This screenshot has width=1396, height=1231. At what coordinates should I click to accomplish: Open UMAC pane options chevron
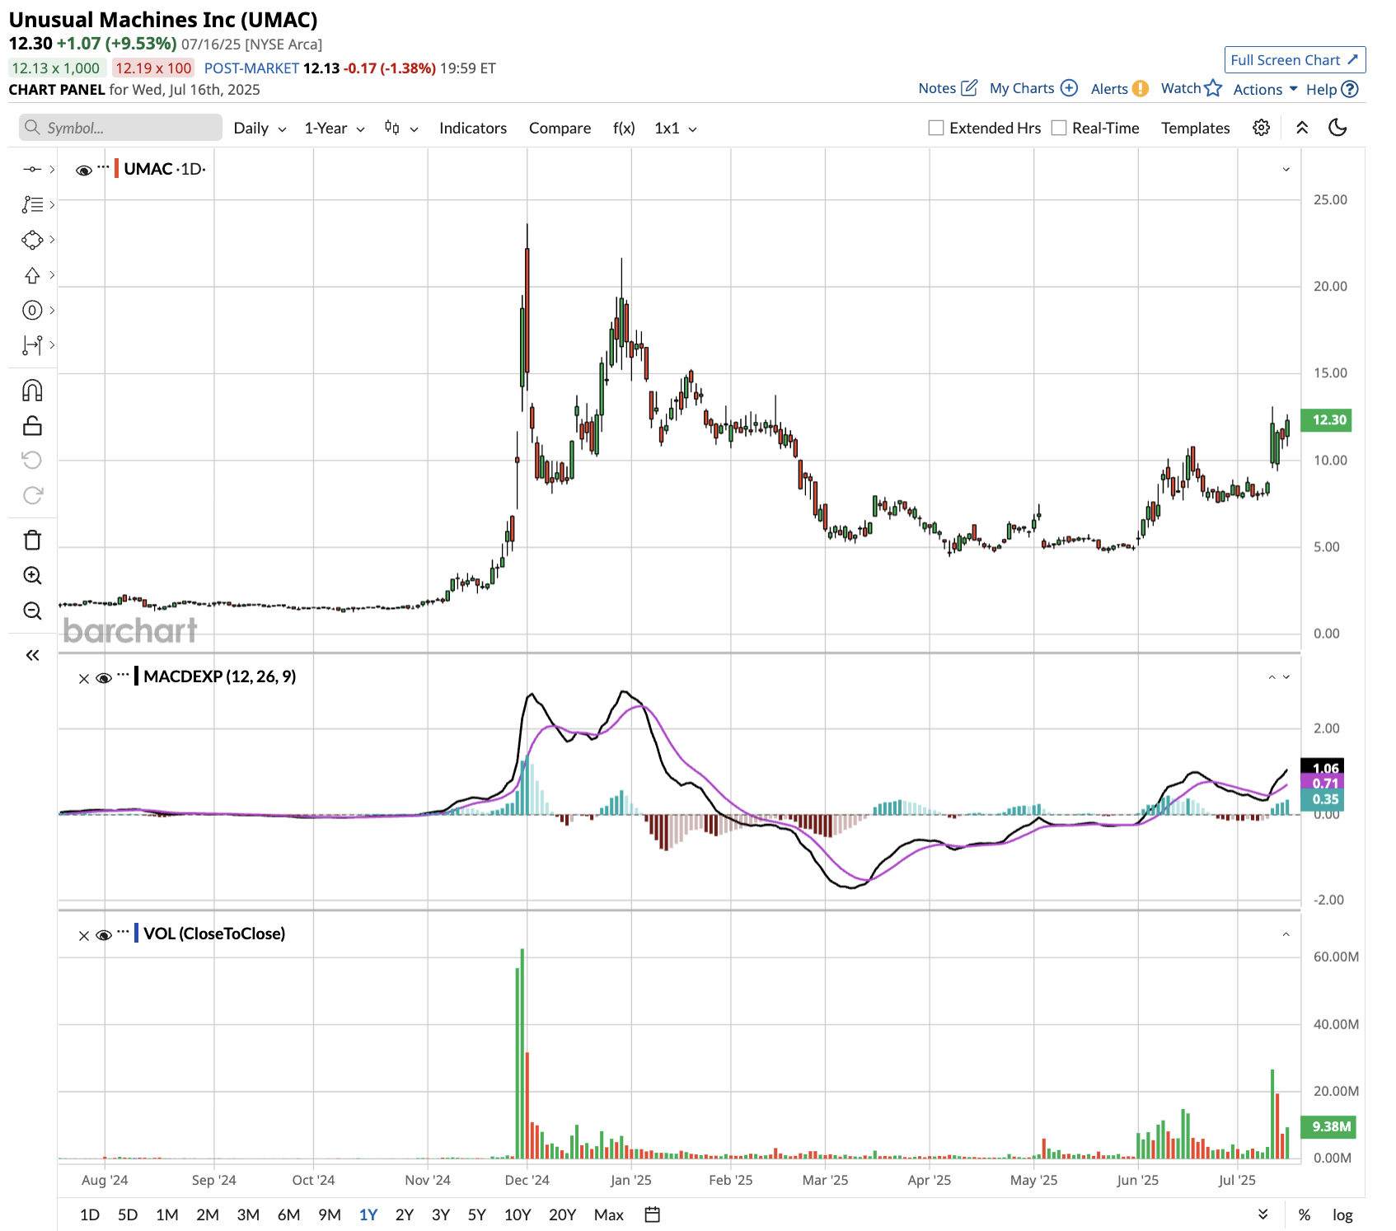[1286, 169]
